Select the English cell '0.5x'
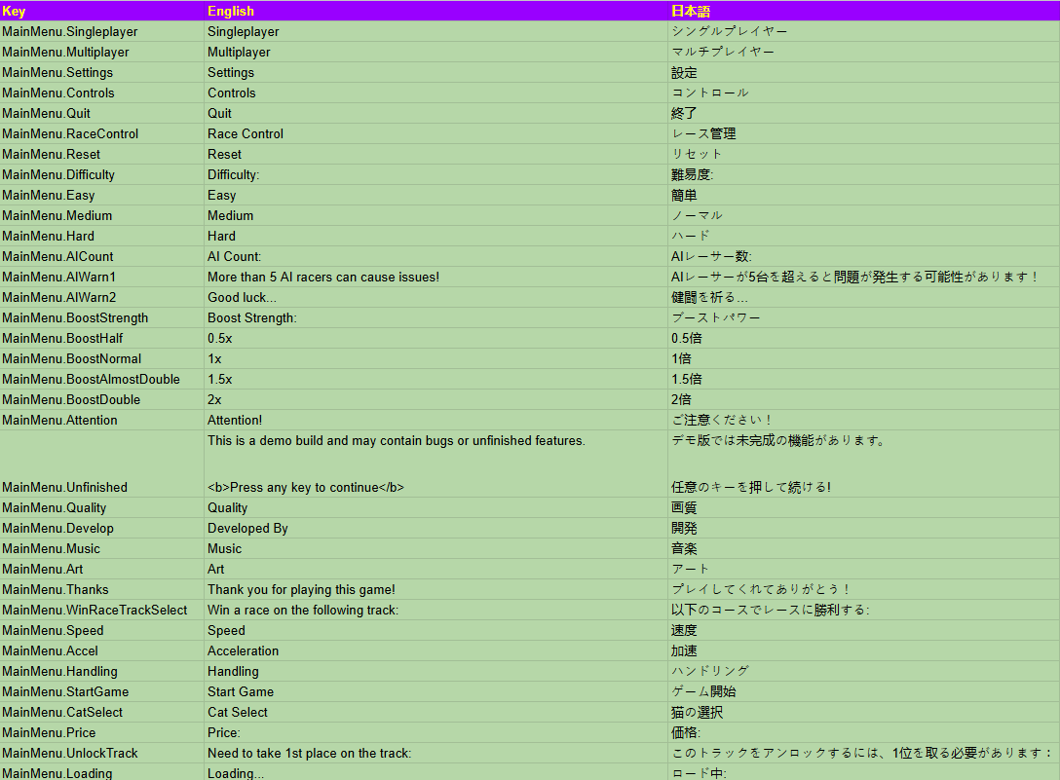The width and height of the screenshot is (1060, 780). pos(436,339)
